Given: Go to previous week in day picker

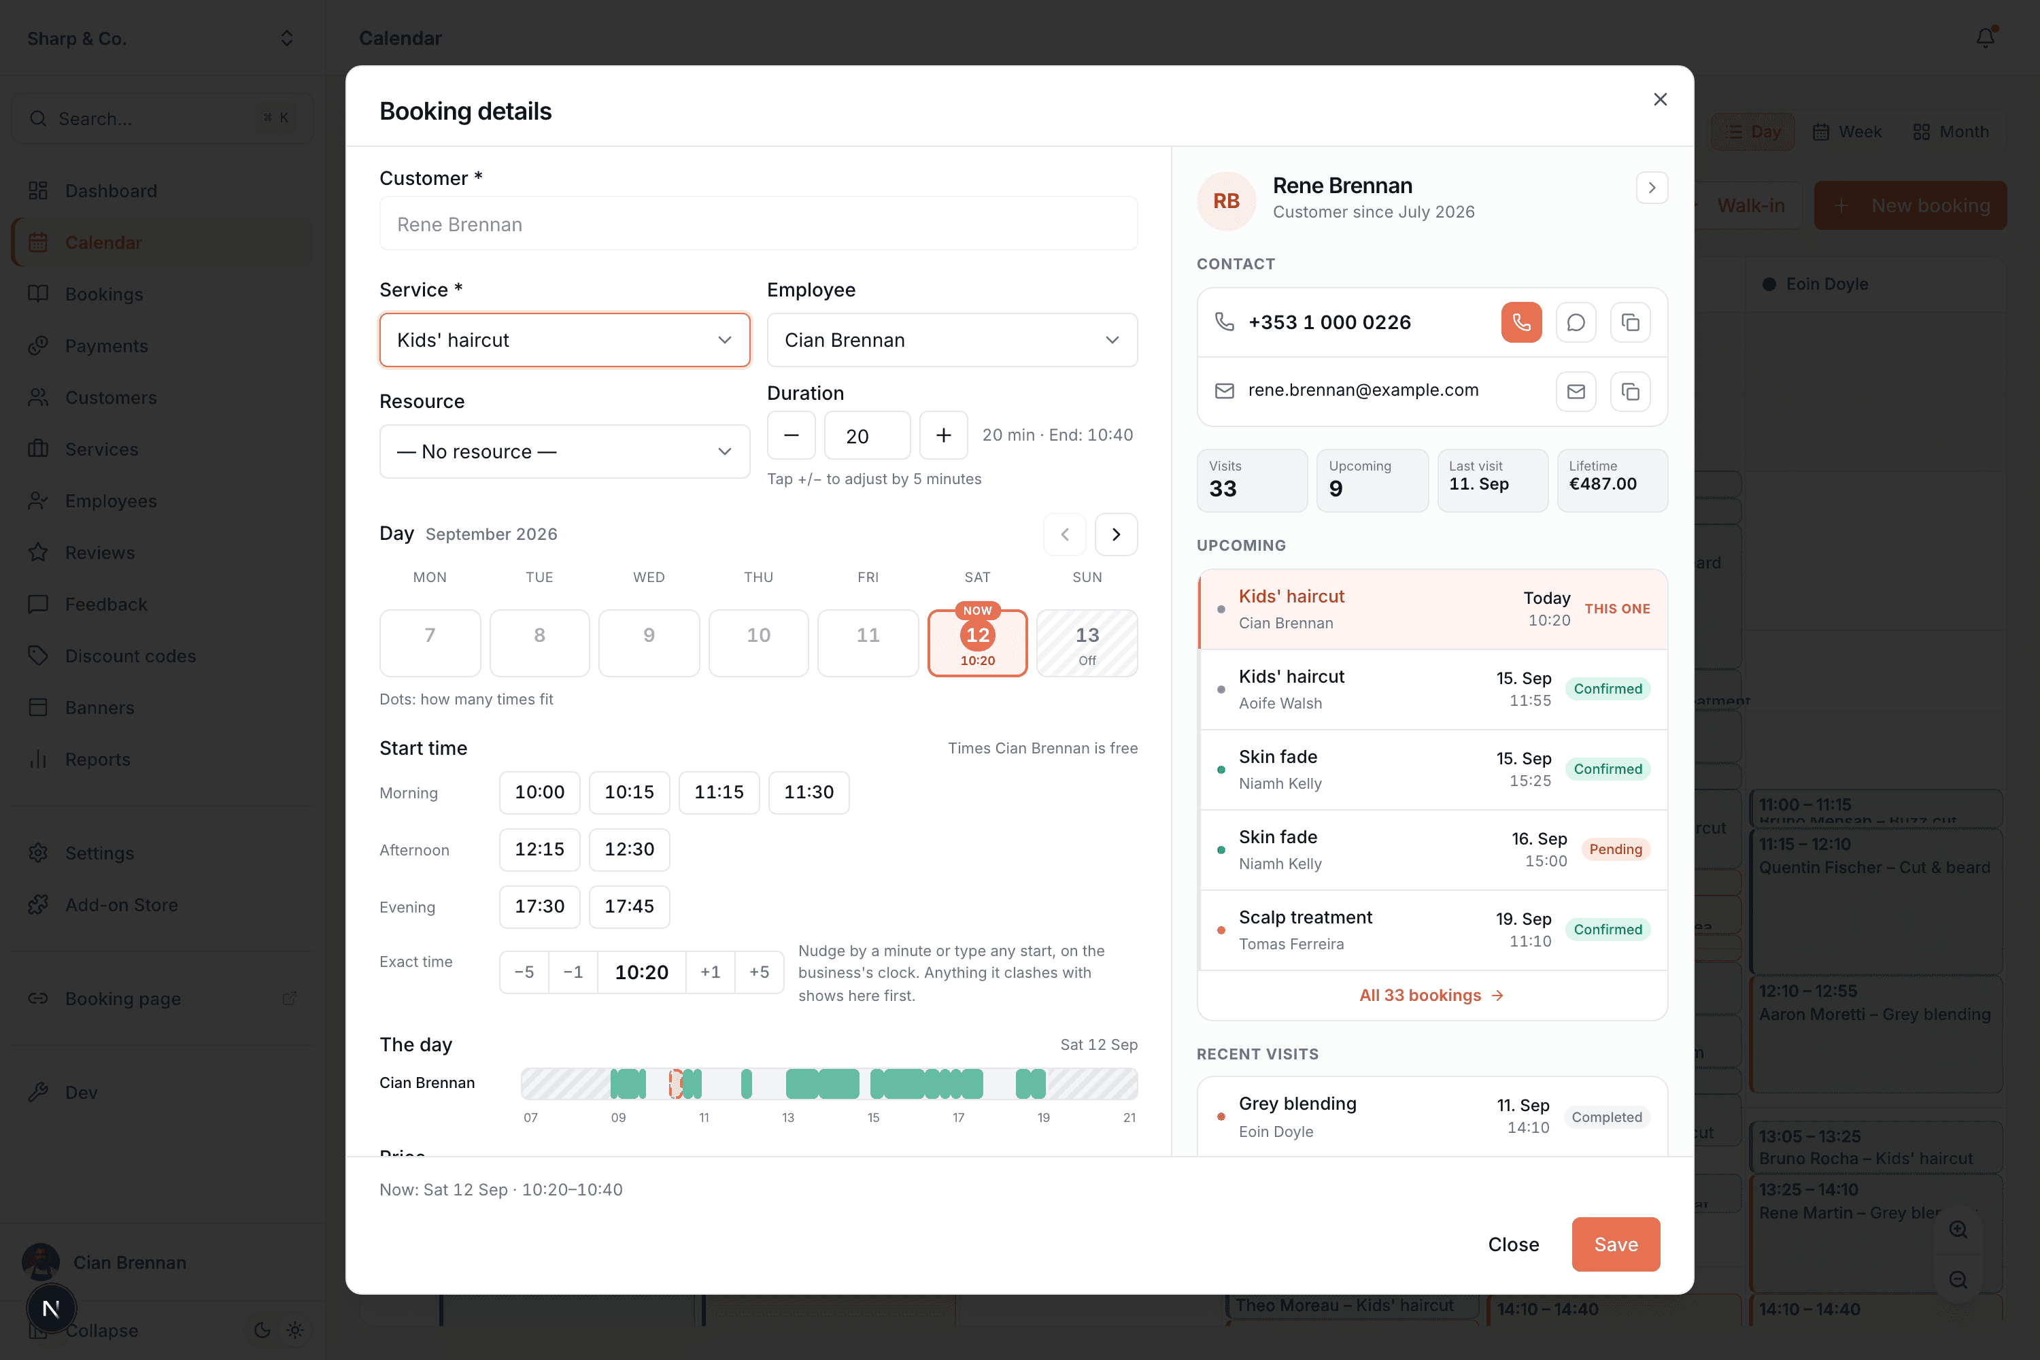Looking at the screenshot, I should 1064,534.
